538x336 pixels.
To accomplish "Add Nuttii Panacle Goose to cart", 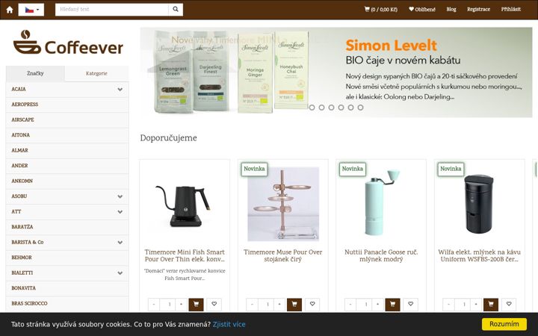I will tap(392, 305).
